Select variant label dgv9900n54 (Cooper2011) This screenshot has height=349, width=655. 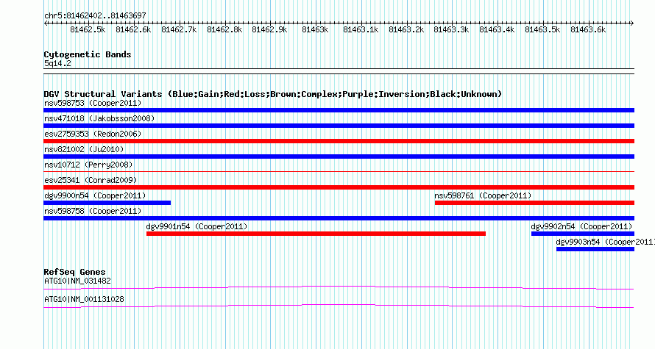95,195
